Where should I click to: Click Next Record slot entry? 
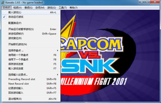[31, 84]
